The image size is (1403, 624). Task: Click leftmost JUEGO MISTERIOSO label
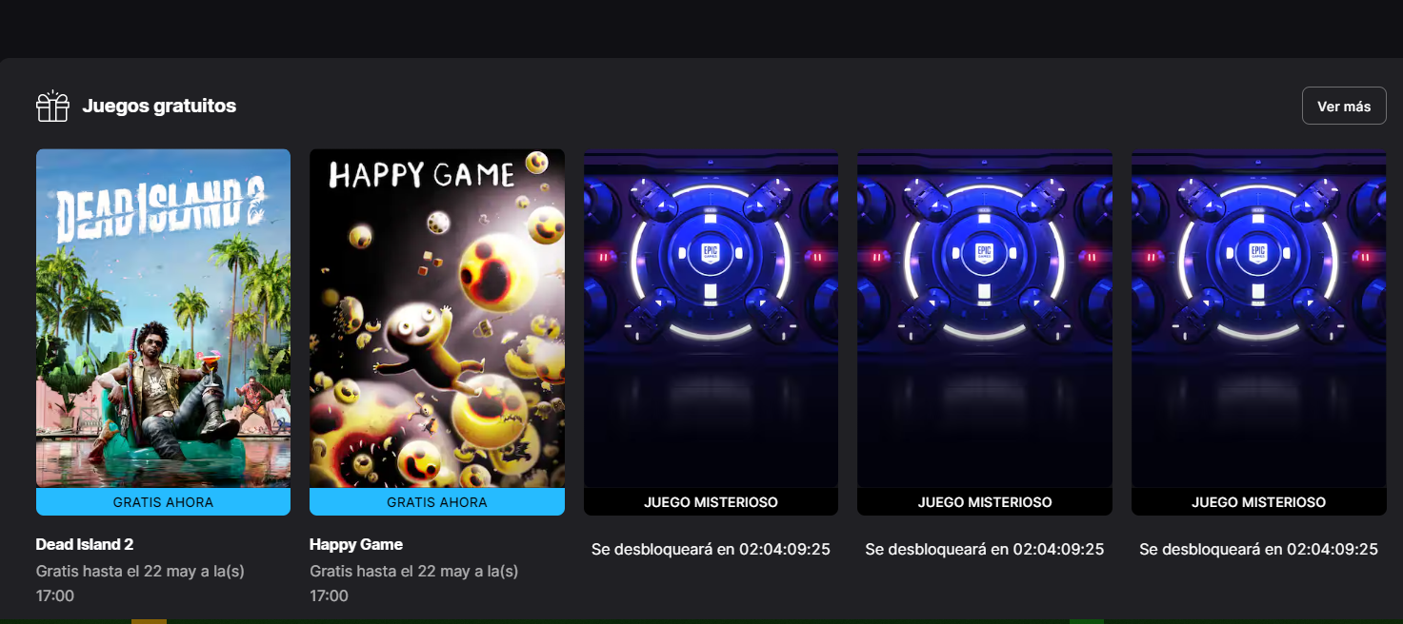(711, 502)
